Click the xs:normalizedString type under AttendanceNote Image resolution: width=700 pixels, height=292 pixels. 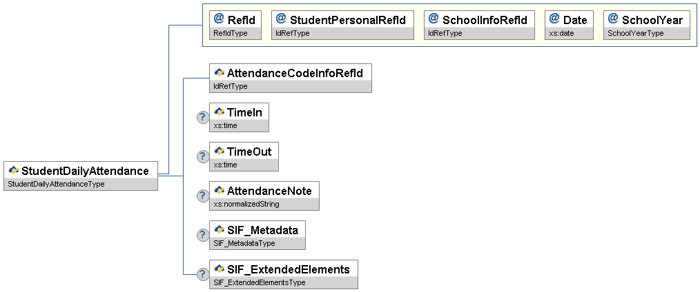pyautogui.click(x=248, y=204)
